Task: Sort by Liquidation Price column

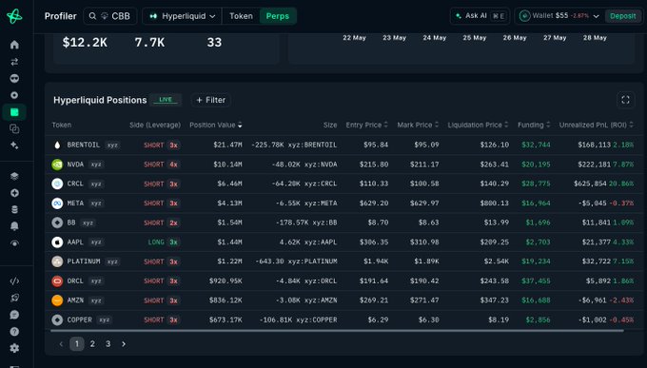Action: (x=479, y=125)
